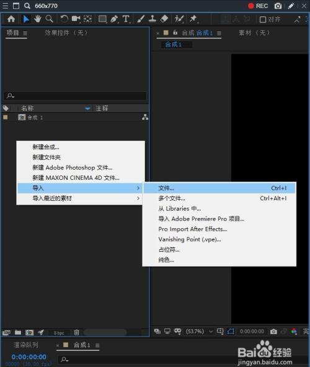Toggle the mask and shape path visibility

pyautogui.click(x=231, y=332)
